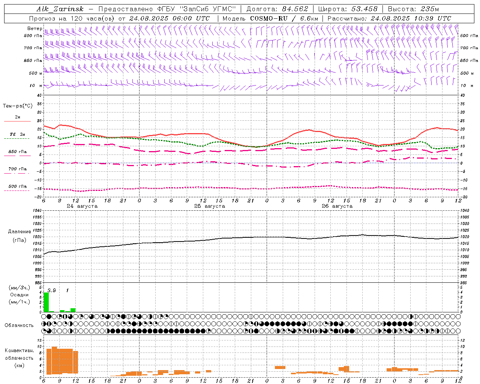Viewport: 480px width, 384px height.
Task: Click the (мм/1ч.) precipitation unit label
Action: (x=19, y=302)
